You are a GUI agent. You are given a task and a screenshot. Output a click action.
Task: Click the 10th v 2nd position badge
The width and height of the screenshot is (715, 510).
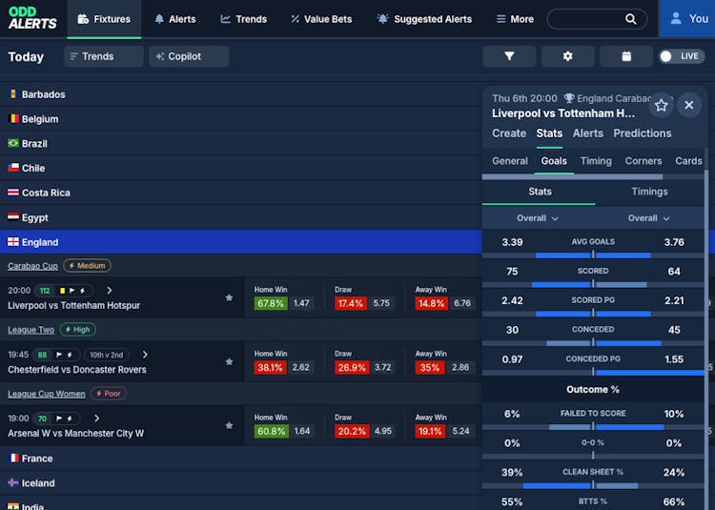[106, 355]
